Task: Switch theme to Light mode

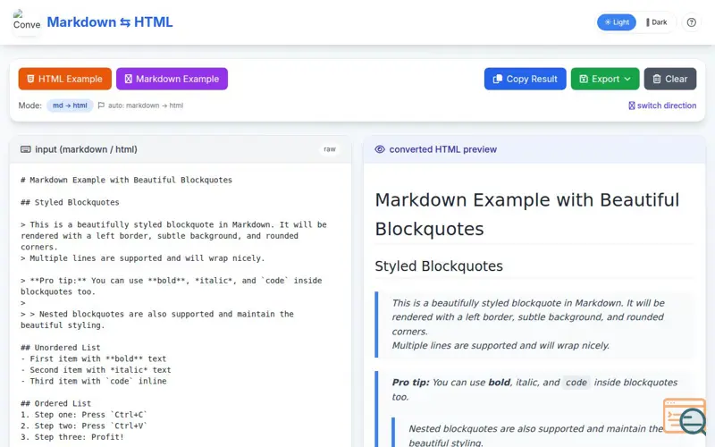Action: [x=617, y=21]
